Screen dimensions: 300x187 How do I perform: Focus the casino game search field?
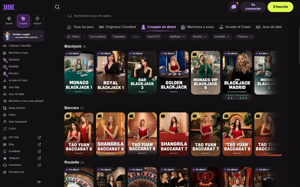click(x=173, y=16)
